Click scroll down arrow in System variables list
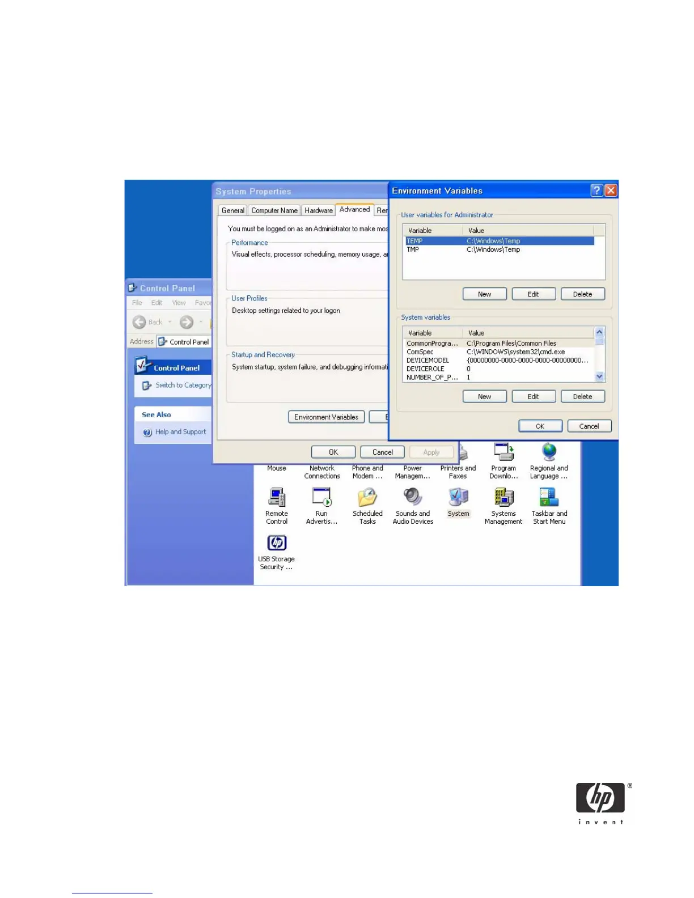Viewport: 694px width, 898px height. (600, 376)
